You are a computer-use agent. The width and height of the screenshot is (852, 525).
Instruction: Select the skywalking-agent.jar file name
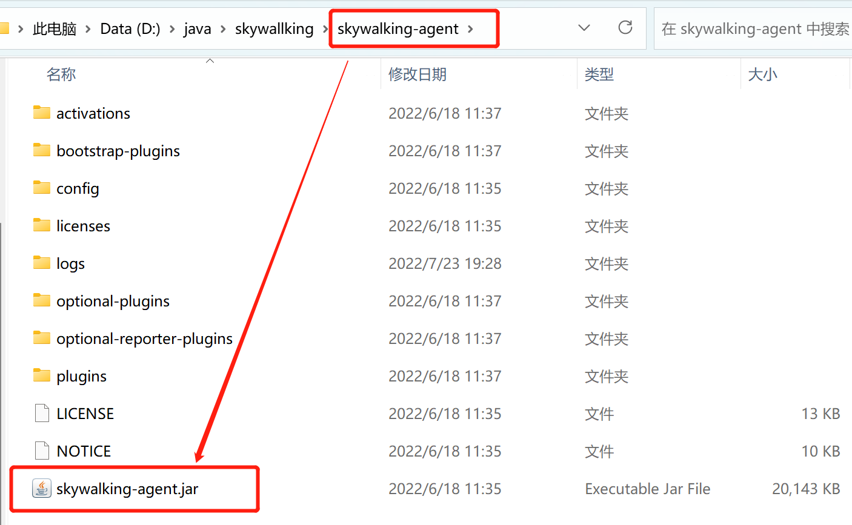point(127,489)
